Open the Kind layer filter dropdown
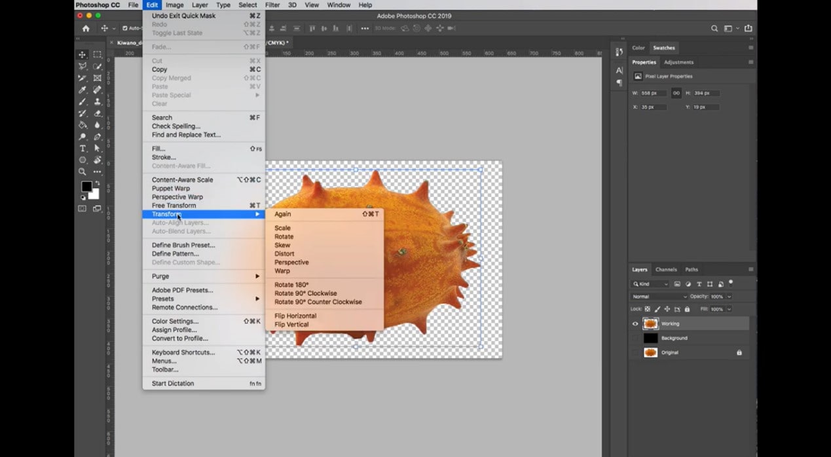The height and width of the screenshot is (457, 831). [650, 284]
